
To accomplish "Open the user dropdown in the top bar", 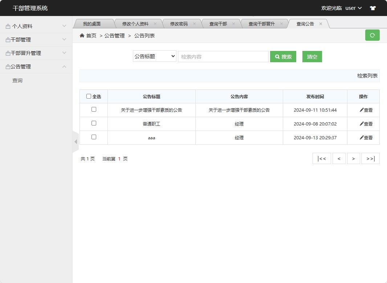I will pos(353,8).
